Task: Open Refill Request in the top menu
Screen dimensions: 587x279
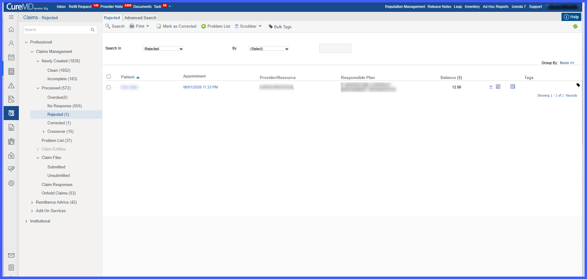Action: pos(80,7)
